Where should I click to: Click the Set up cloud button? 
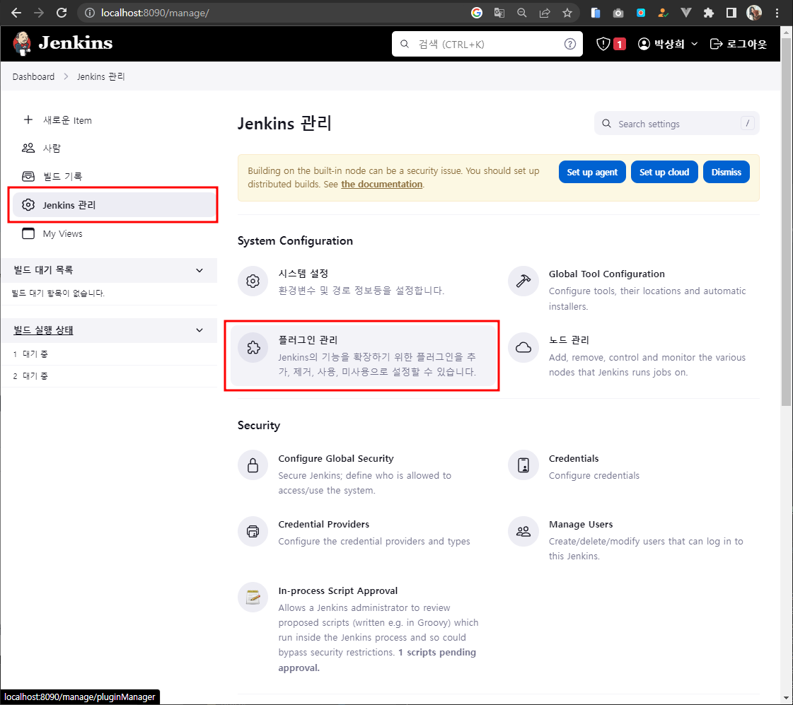[x=664, y=173]
